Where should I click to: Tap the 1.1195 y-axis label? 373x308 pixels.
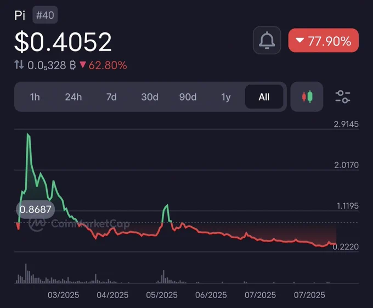[347, 206]
